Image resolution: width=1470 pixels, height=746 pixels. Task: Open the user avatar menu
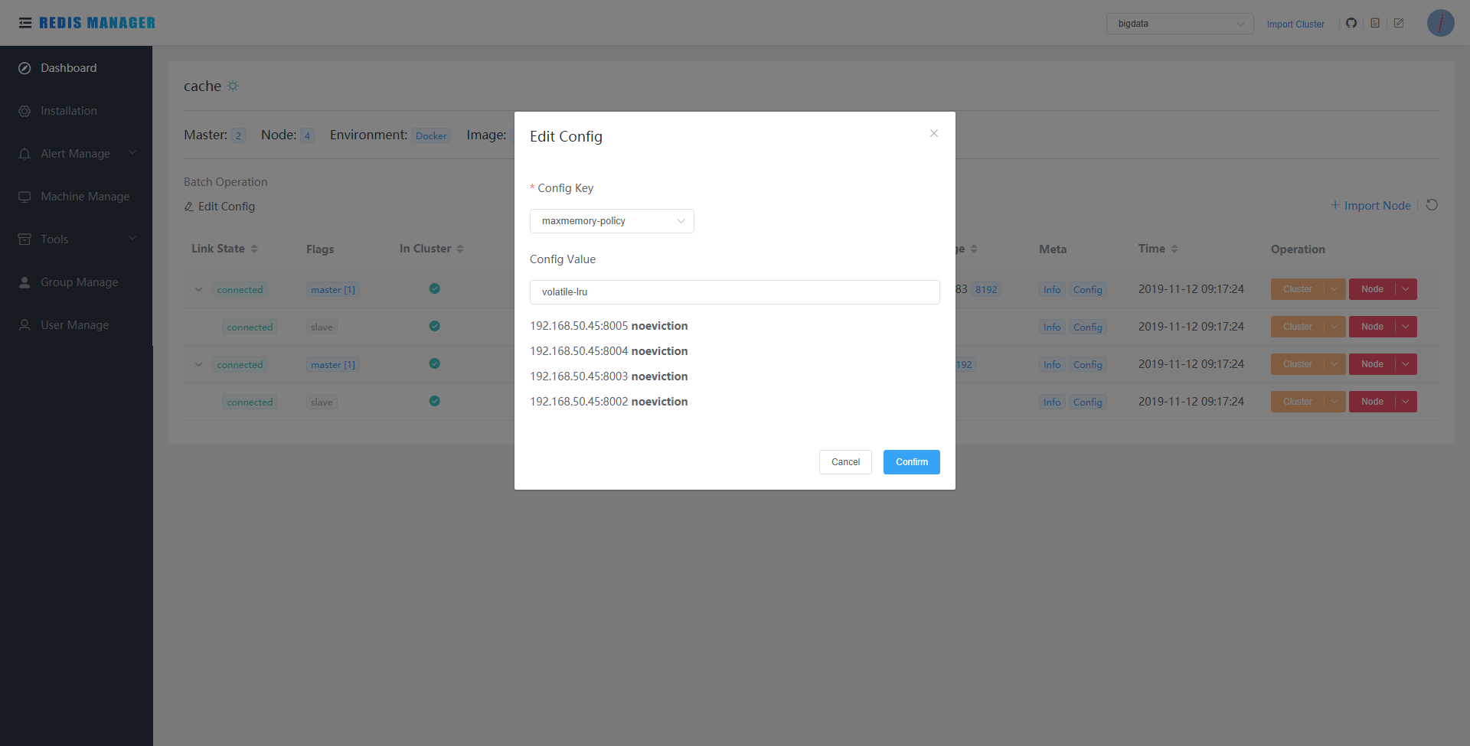click(x=1440, y=23)
